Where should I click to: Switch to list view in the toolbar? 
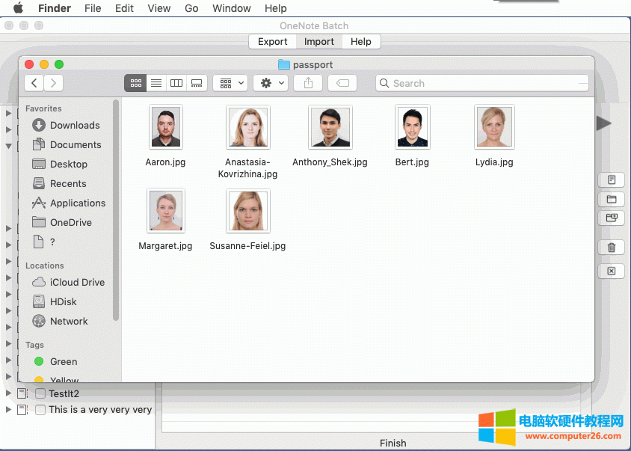pos(156,83)
